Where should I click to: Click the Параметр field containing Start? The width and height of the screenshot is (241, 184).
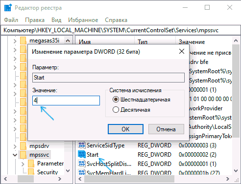[x=108, y=78]
